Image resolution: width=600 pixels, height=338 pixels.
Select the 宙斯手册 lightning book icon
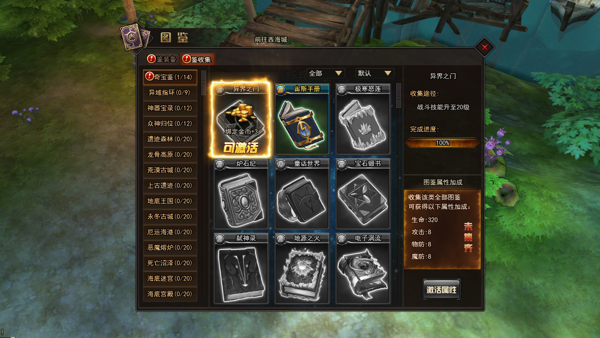point(302,120)
